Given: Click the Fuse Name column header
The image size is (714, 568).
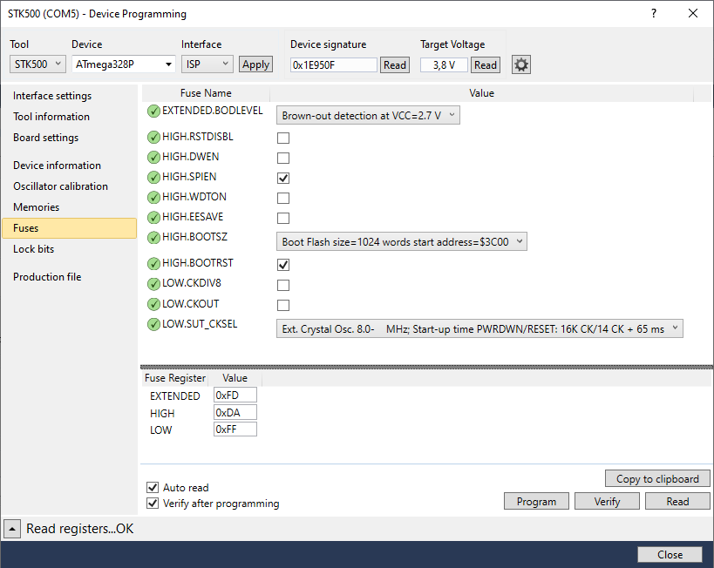Looking at the screenshot, I should tap(206, 93).
